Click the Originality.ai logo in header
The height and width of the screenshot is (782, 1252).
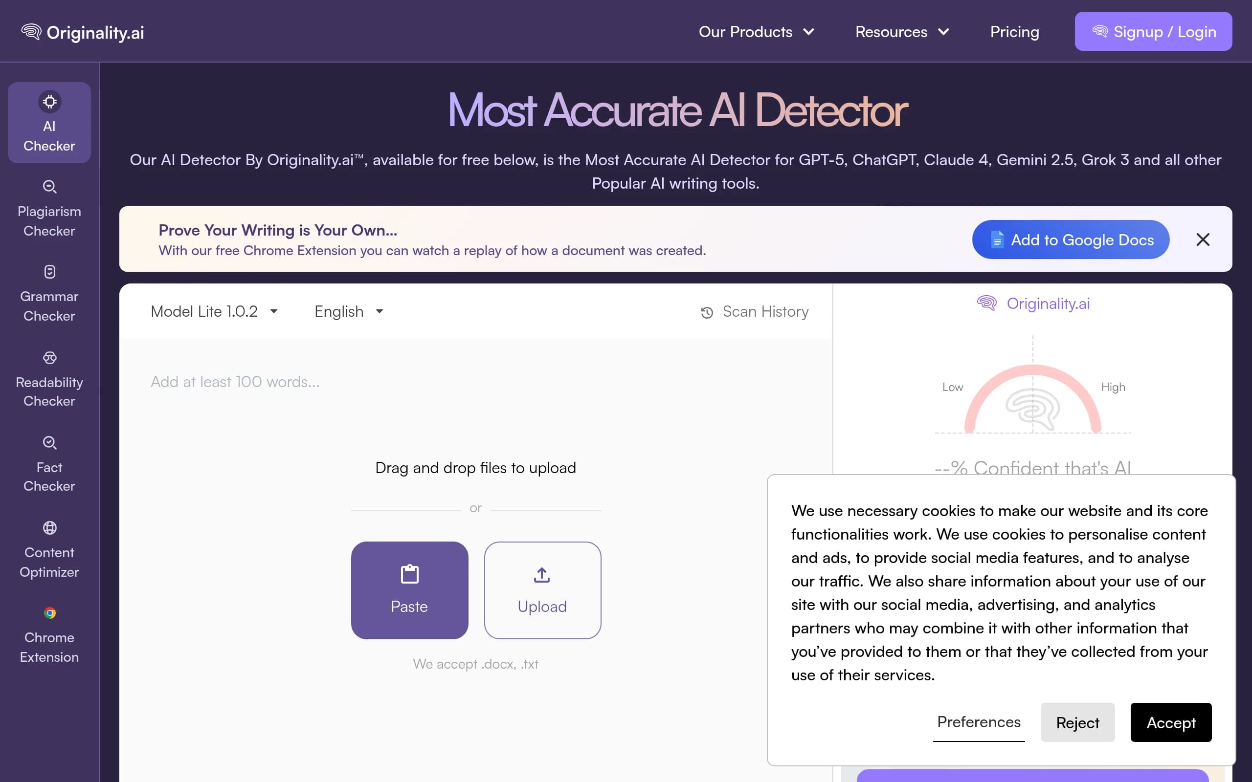[83, 32]
